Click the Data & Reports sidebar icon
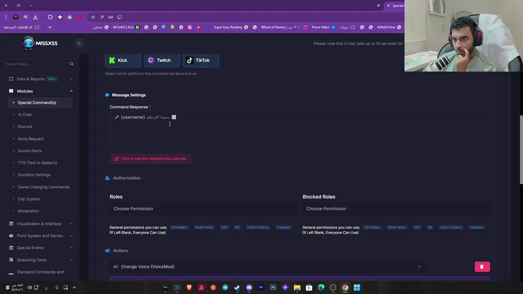523x294 pixels. coord(11,79)
